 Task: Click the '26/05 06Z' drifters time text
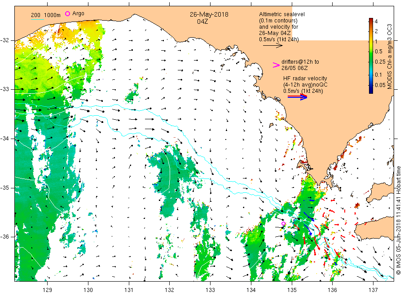[x=294, y=68]
